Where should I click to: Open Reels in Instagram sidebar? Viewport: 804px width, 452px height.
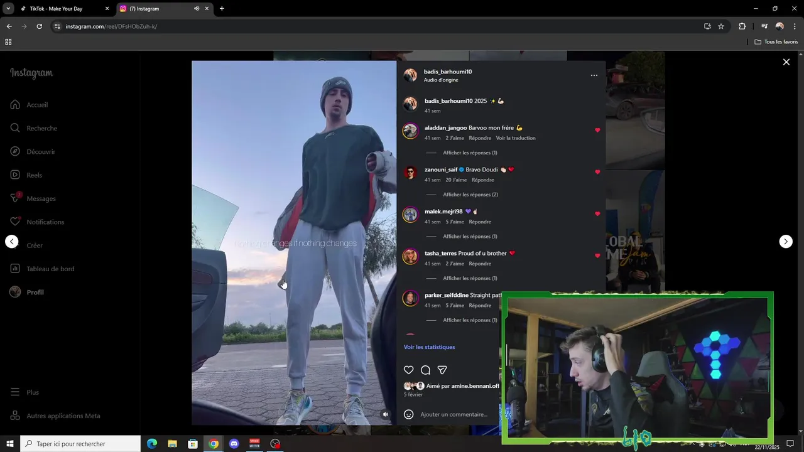point(26,175)
